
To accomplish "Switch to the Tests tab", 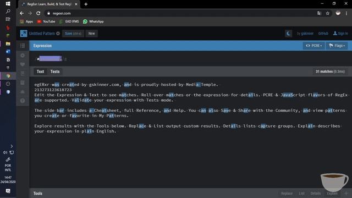I will [55, 71].
